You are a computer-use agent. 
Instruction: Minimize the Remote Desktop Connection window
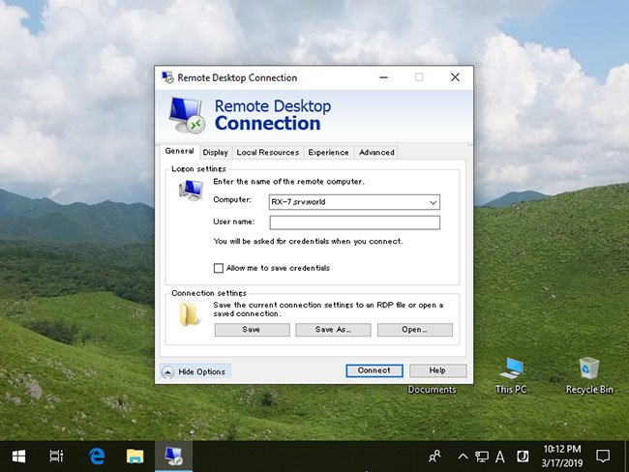coord(383,77)
